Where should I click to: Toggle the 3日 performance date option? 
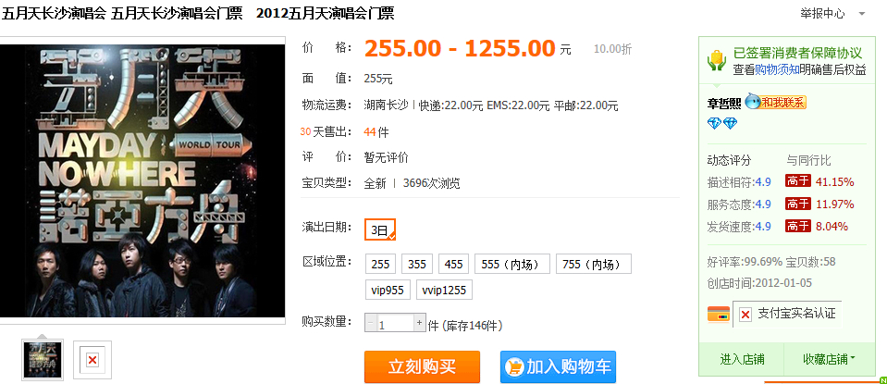click(379, 229)
